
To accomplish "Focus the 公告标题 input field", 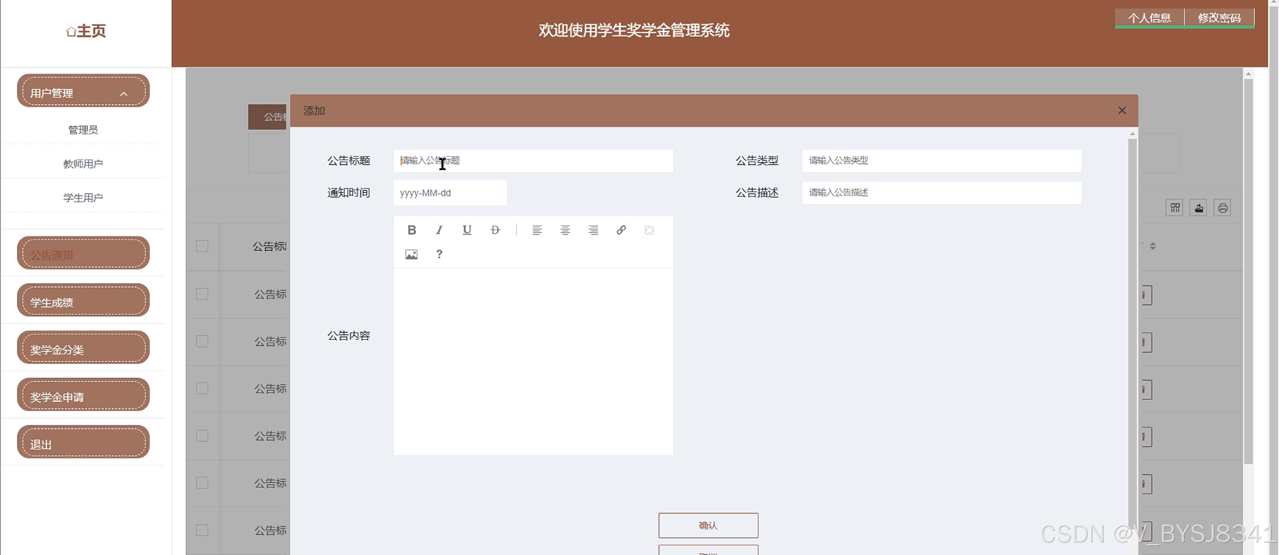I will pos(533,161).
